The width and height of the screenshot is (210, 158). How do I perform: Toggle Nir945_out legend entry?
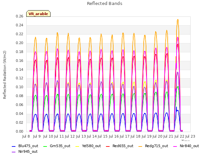point(25,151)
